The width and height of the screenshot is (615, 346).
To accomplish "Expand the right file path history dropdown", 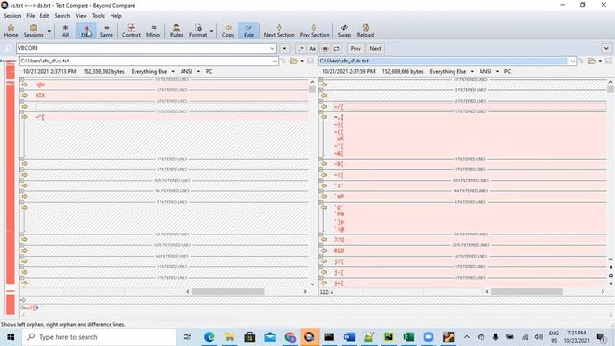I will coord(573,61).
